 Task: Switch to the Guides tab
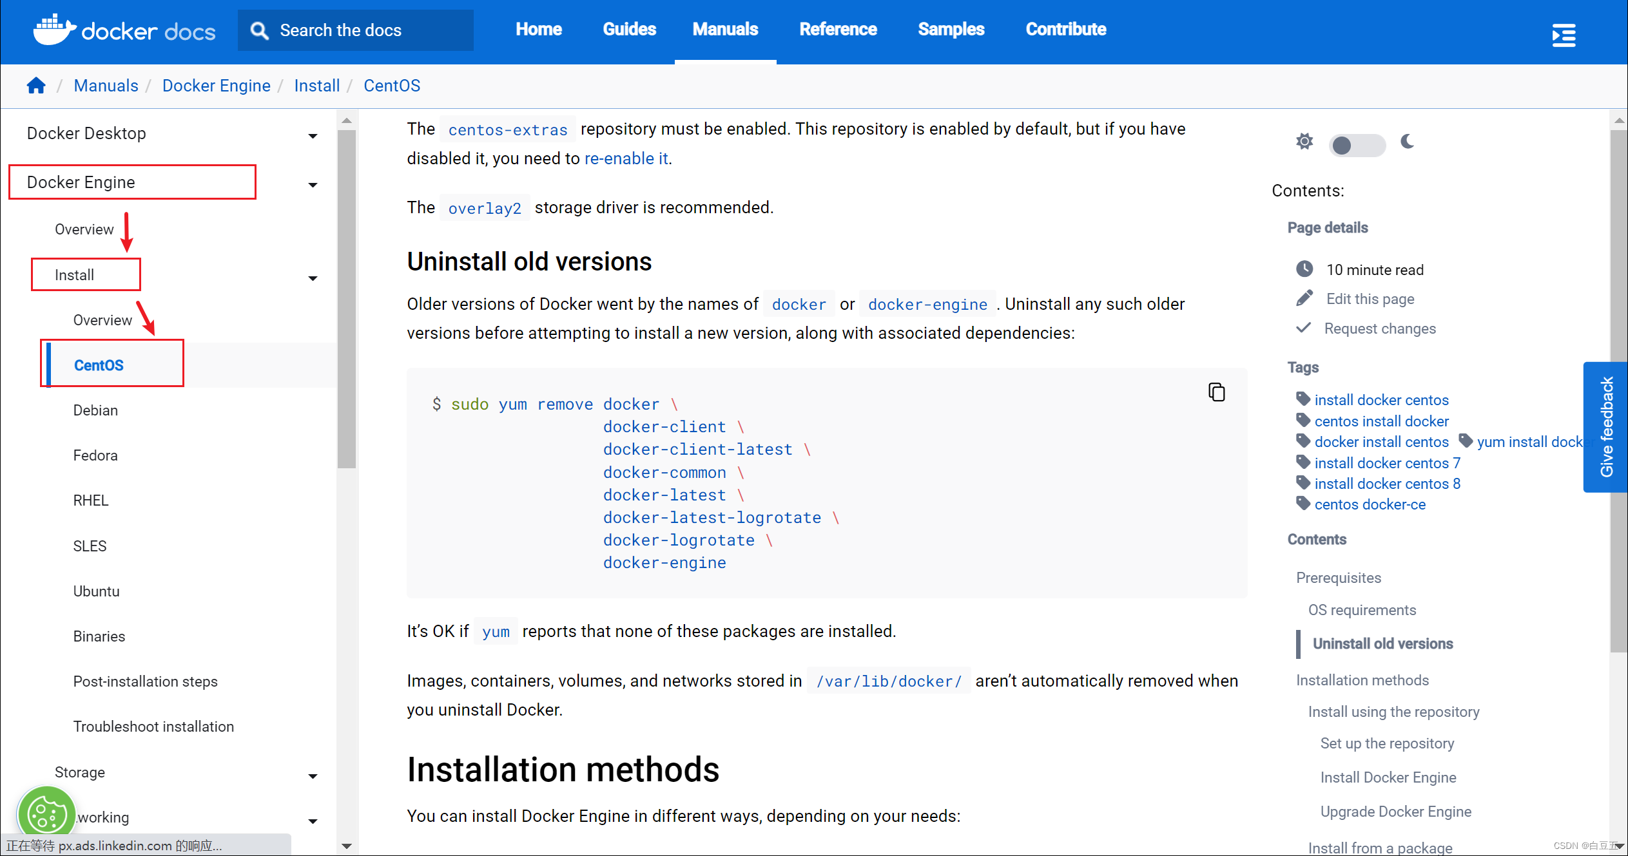(629, 30)
